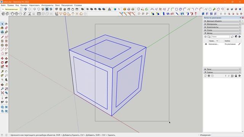Click the green wrench icon in top toolbar
The image size is (244, 137).
point(214,9)
